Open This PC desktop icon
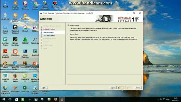This screenshot has width=181, height=102. pyautogui.click(x=5, y=4)
